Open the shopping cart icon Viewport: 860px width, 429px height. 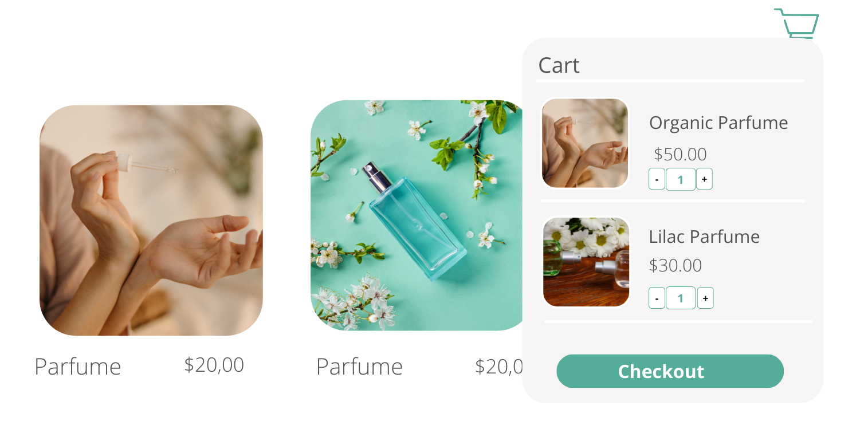coord(797,23)
